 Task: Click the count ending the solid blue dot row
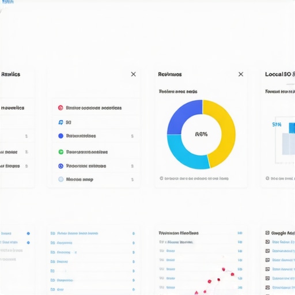(133, 136)
